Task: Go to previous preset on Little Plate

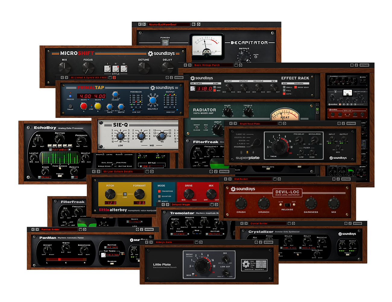Action: pyautogui.click(x=147, y=242)
